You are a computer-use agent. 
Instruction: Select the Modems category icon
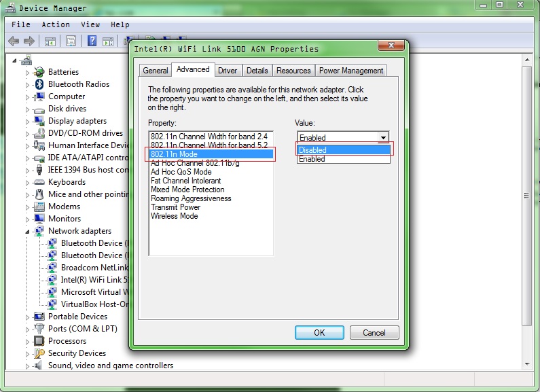(39, 207)
